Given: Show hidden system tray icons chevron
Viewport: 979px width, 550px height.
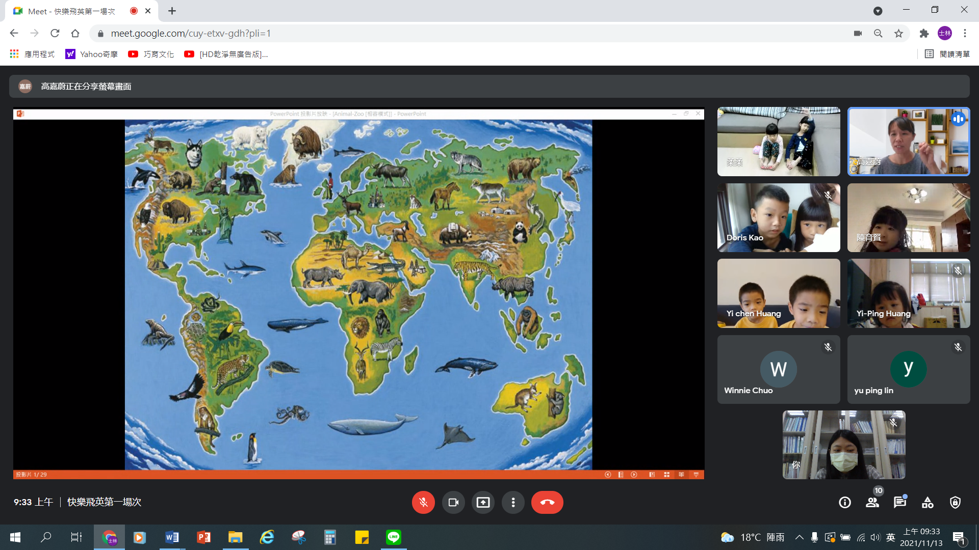Looking at the screenshot, I should (800, 537).
